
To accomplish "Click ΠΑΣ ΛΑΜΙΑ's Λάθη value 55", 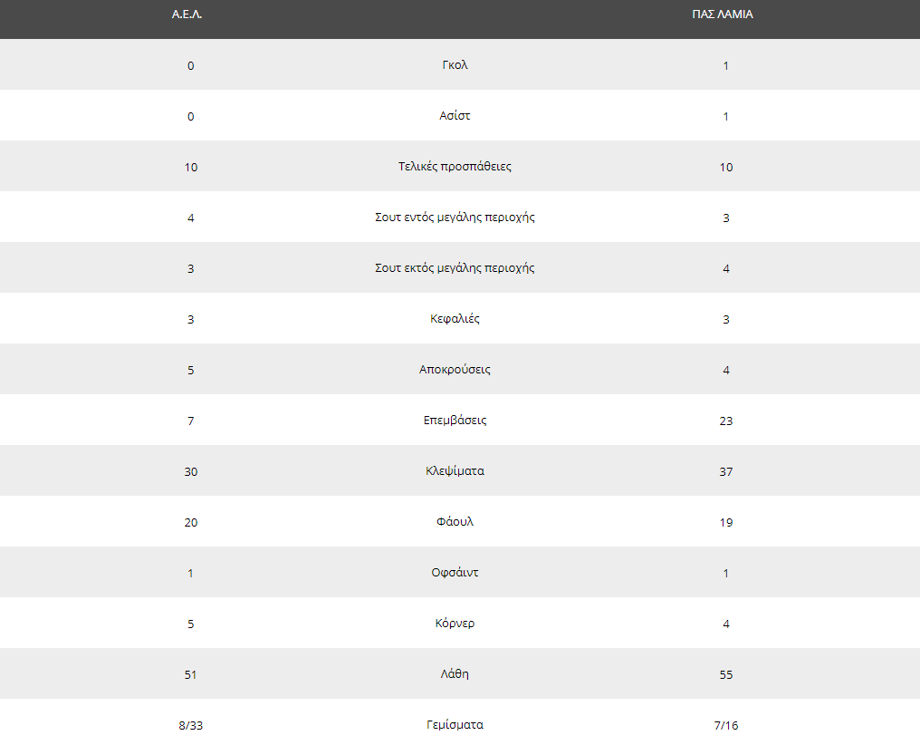I will [726, 674].
